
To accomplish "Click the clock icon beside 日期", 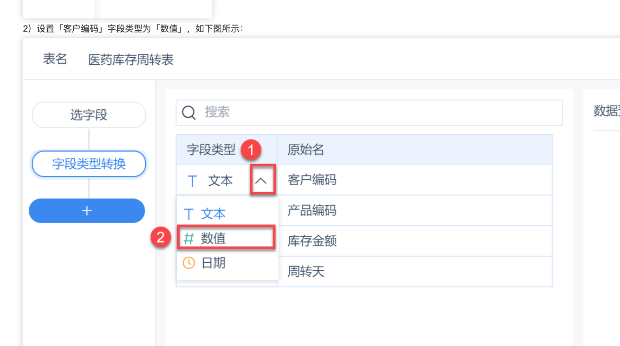I will click(189, 263).
